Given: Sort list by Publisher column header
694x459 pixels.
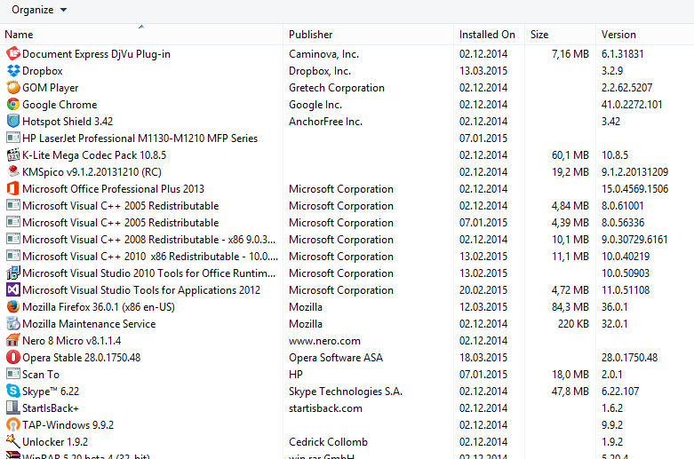Looking at the screenshot, I should 311,35.
